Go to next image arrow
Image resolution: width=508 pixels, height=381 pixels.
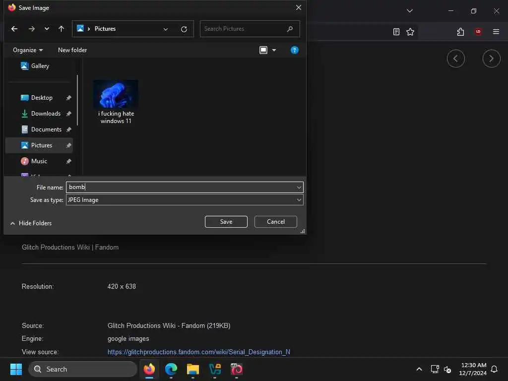tap(491, 59)
